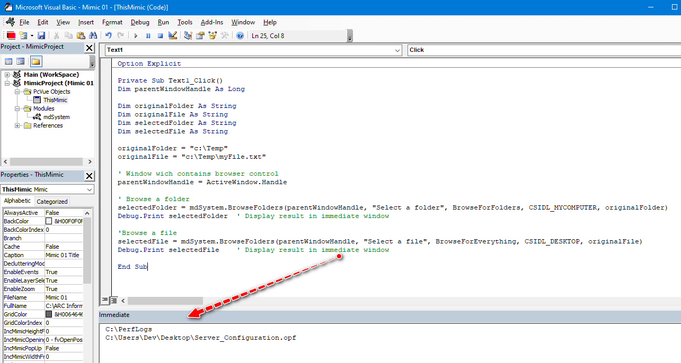Open the View menu
Viewport: 681px width, 363px height.
click(63, 22)
